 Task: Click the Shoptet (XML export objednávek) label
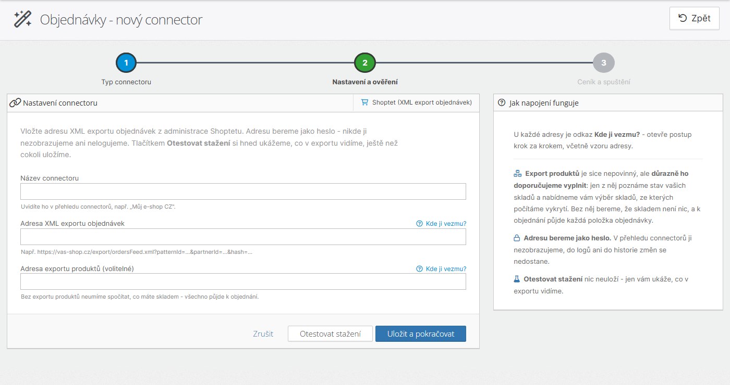point(422,102)
